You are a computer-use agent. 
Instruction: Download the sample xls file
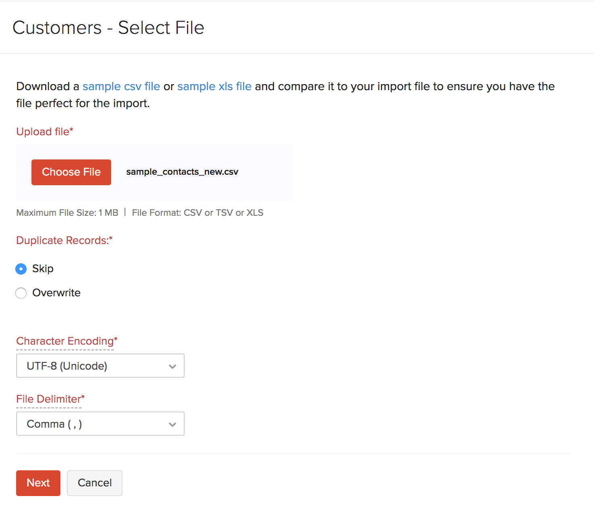coord(214,87)
